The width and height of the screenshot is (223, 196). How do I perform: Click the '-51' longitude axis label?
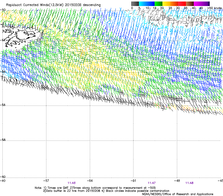point(133,181)
